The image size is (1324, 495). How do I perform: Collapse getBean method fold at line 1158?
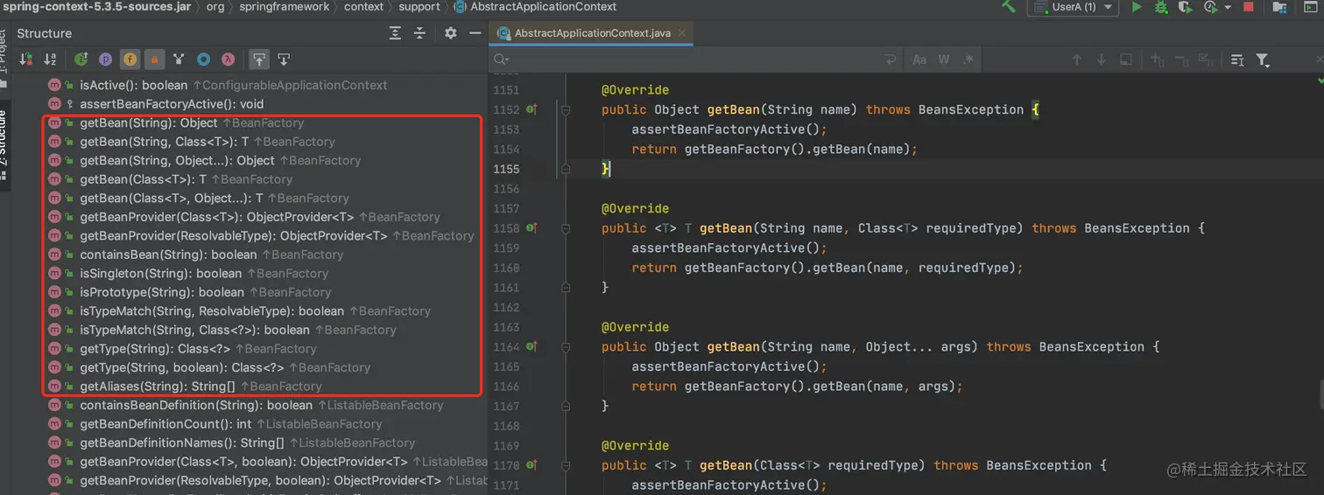[x=566, y=228]
